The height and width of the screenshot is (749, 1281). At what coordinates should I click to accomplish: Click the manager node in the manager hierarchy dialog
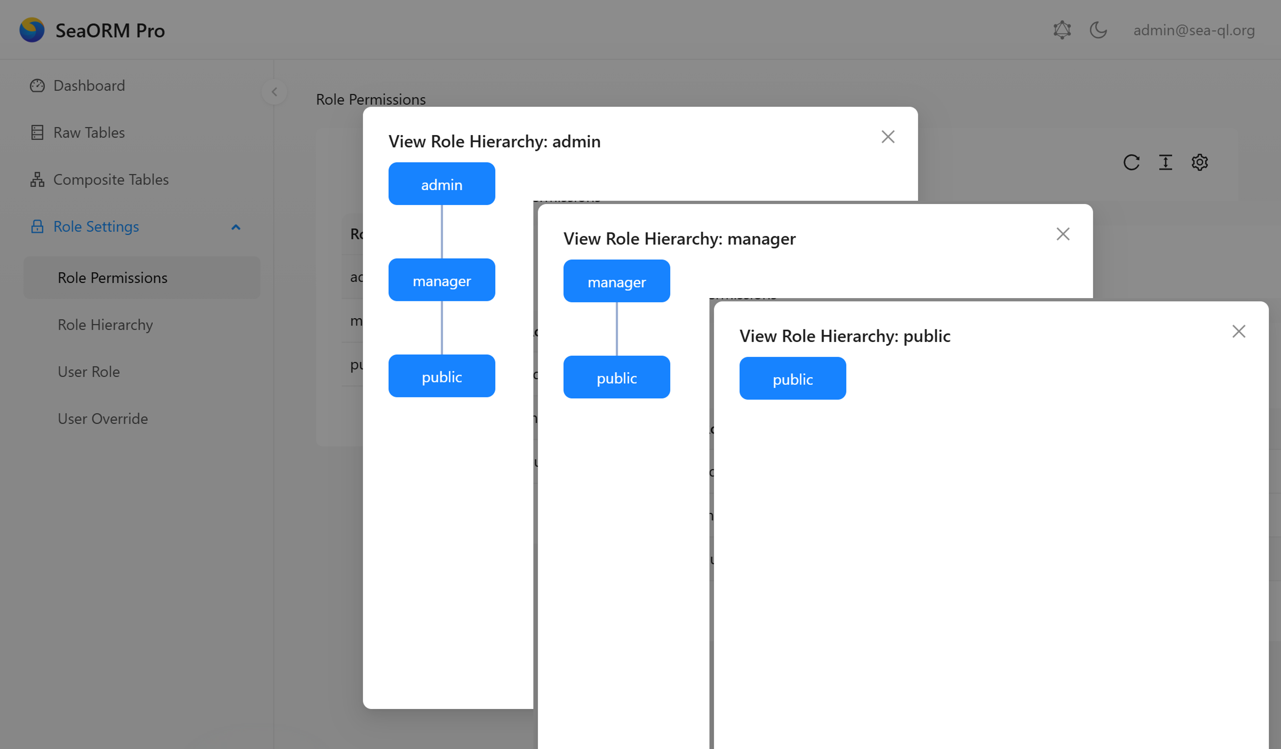(x=616, y=281)
